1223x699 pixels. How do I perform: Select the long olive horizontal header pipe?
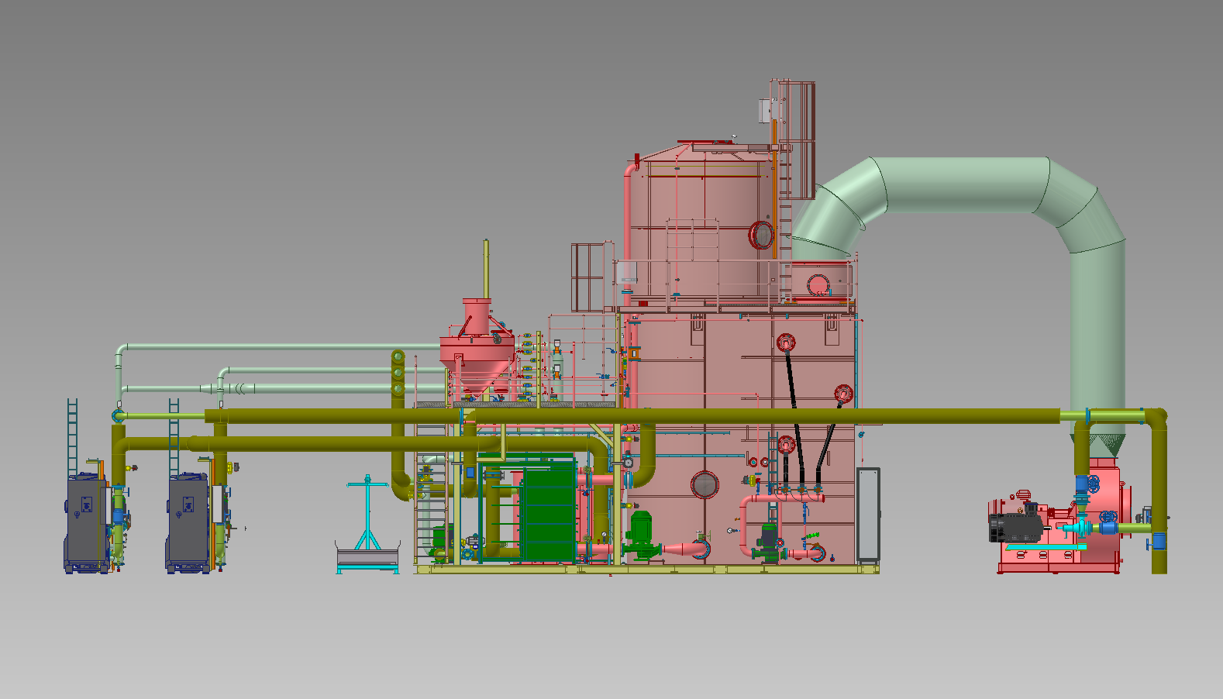pos(632,417)
